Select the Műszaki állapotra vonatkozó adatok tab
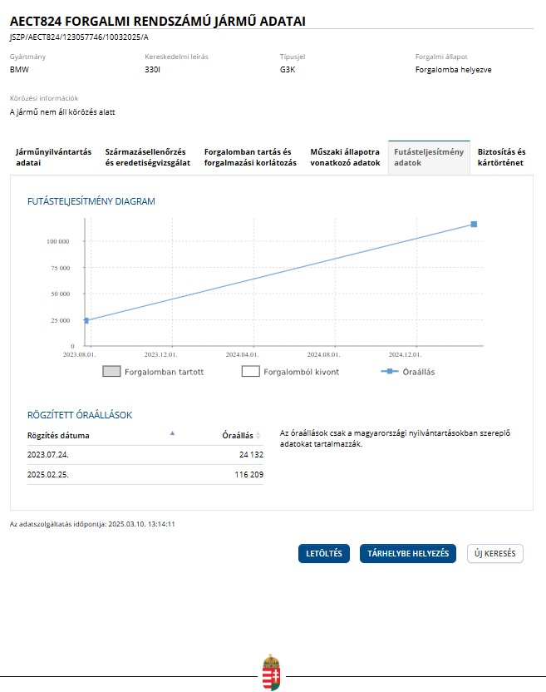 (345, 157)
